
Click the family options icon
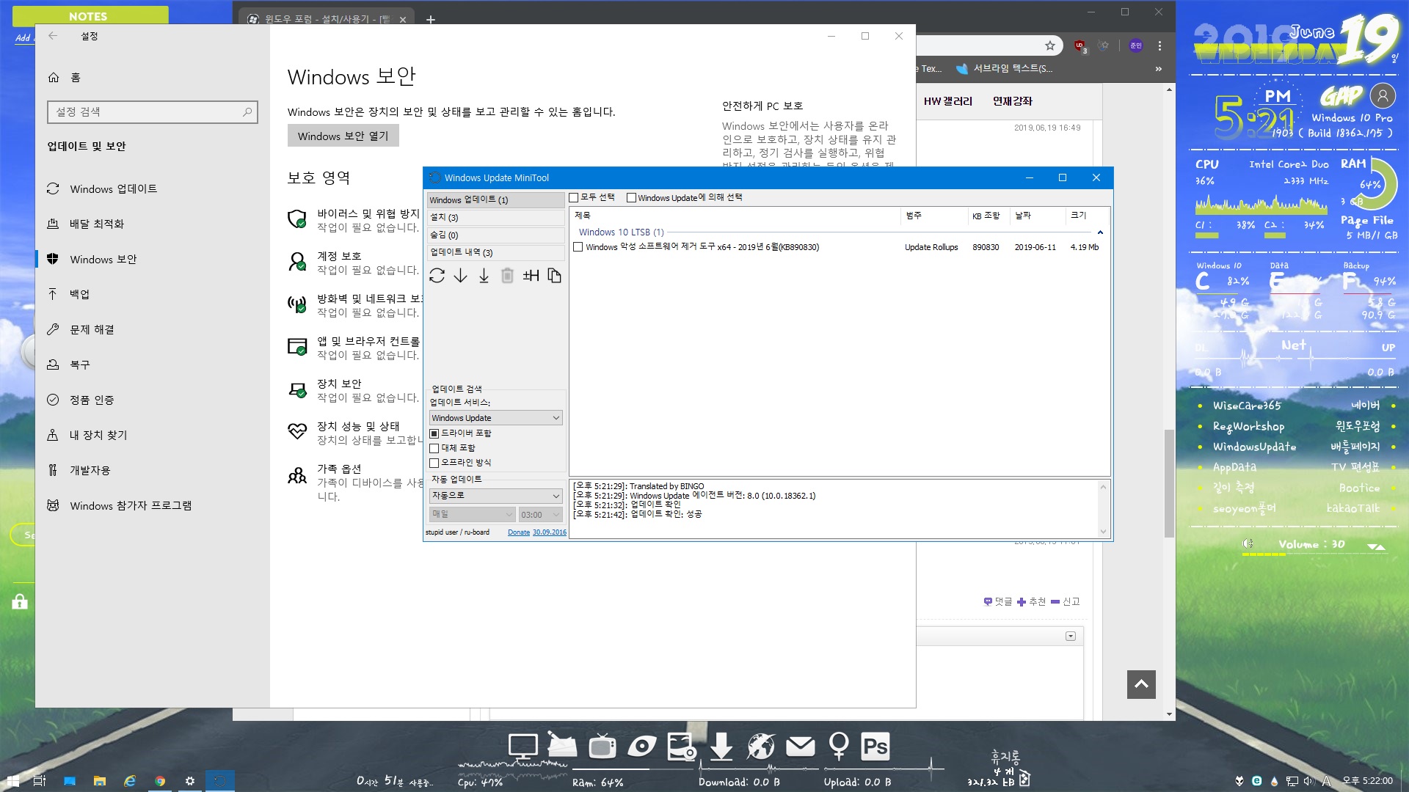[297, 476]
